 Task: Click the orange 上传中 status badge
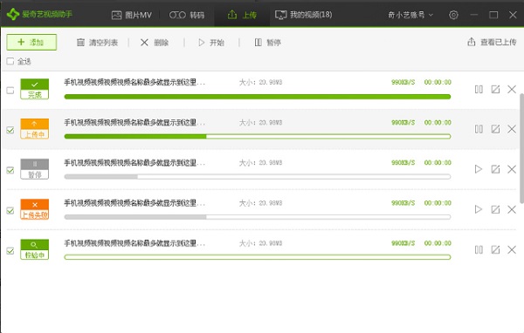click(34, 129)
